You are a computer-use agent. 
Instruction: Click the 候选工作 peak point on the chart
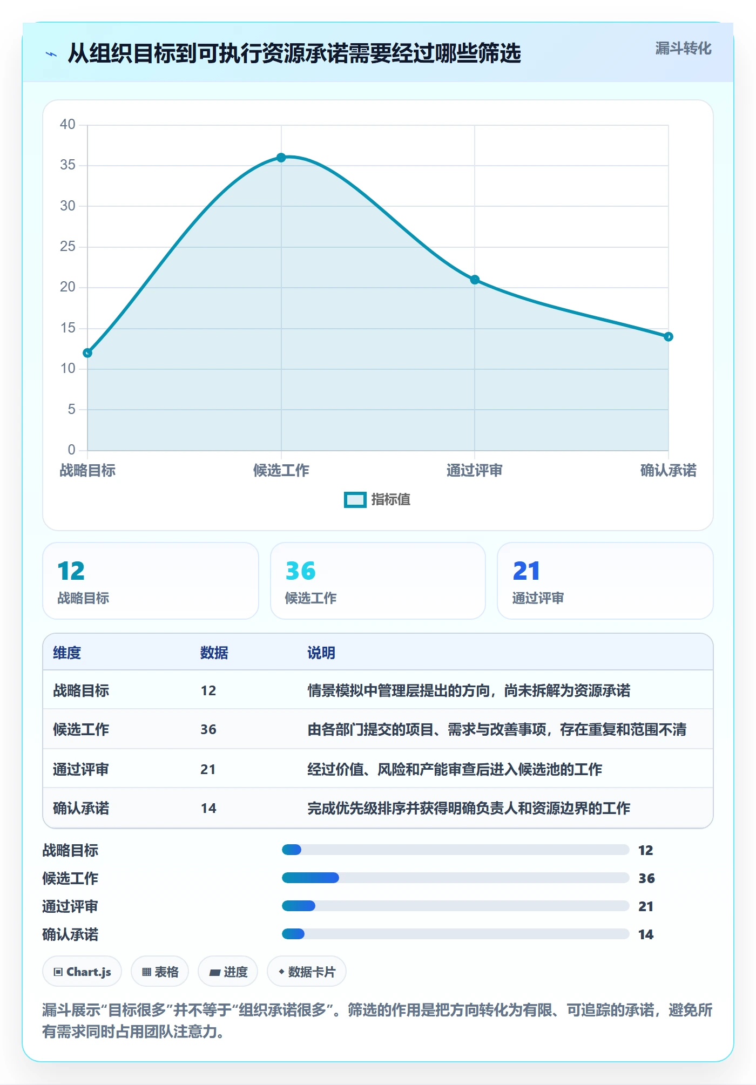tap(281, 158)
